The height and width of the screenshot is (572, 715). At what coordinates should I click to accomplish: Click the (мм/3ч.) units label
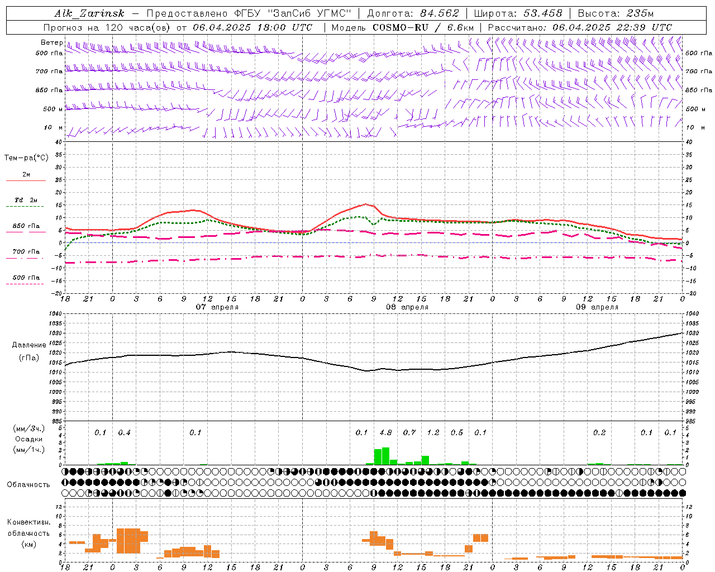pos(29,429)
